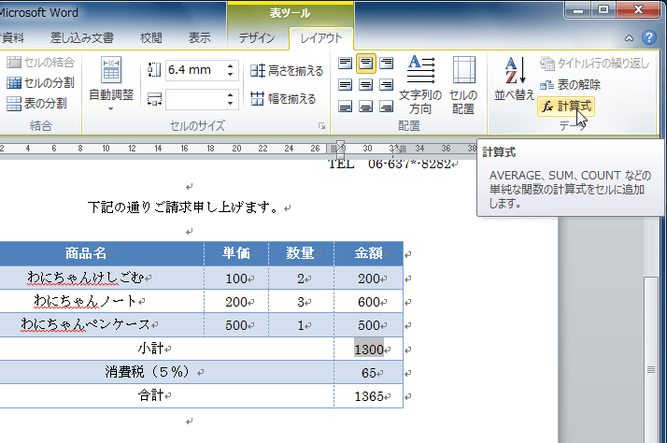The width and height of the screenshot is (667, 443).
Task: Open the AutoFit (自動調整) dropdown
Action: pyautogui.click(x=111, y=84)
